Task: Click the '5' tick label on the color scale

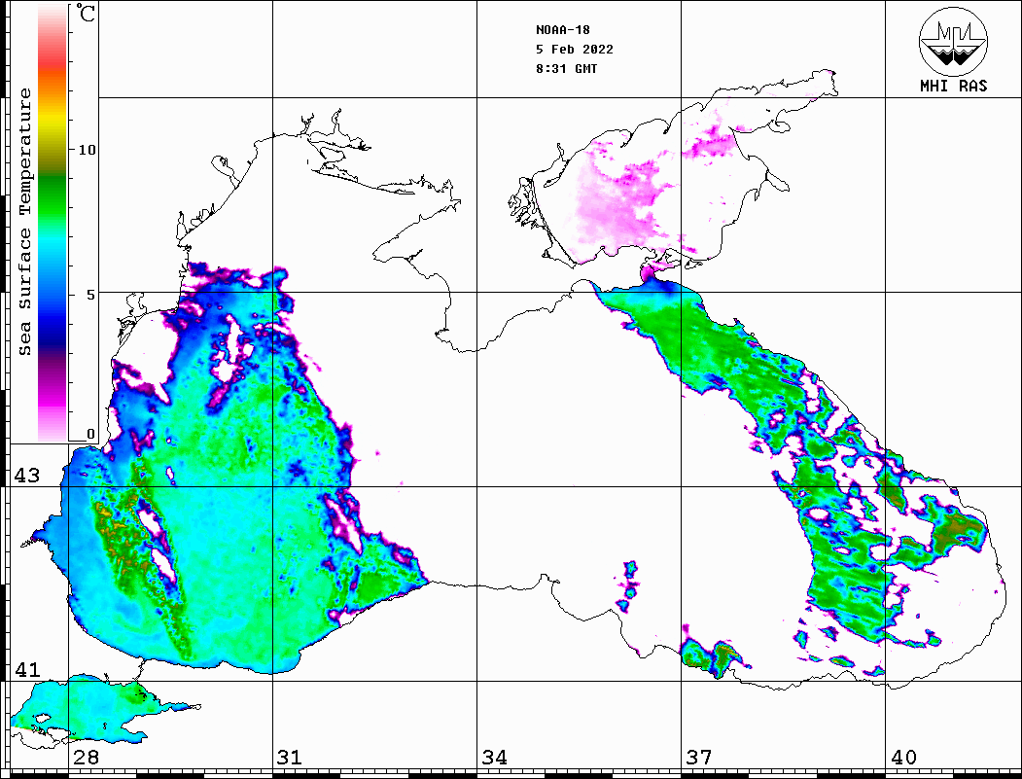Action: [x=90, y=295]
